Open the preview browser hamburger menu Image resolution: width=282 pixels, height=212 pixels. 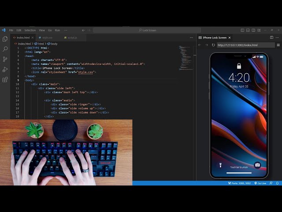(278, 45)
